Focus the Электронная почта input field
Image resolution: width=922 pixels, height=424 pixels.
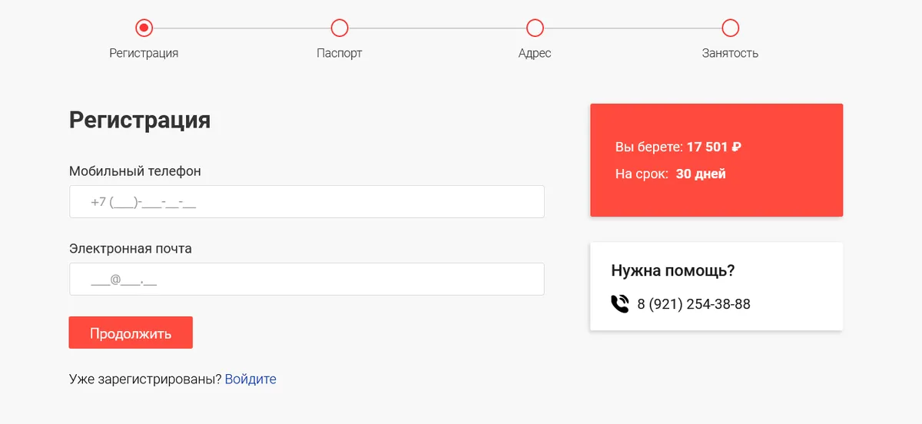(307, 280)
